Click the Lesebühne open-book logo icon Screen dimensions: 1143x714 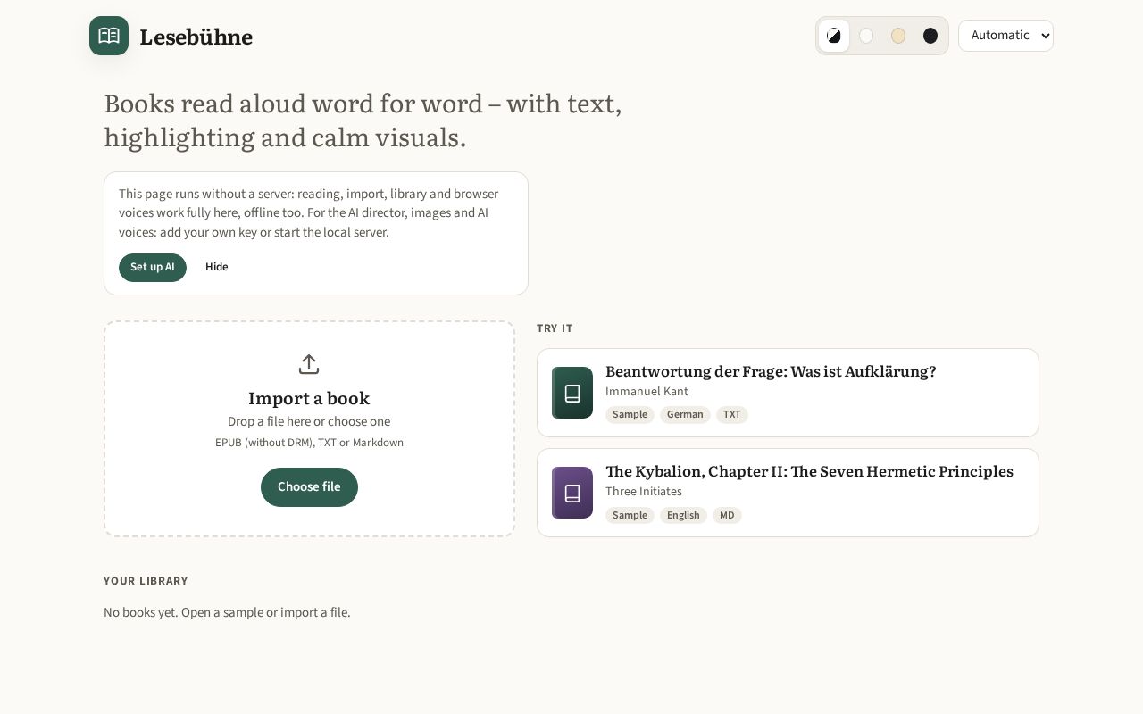[109, 36]
